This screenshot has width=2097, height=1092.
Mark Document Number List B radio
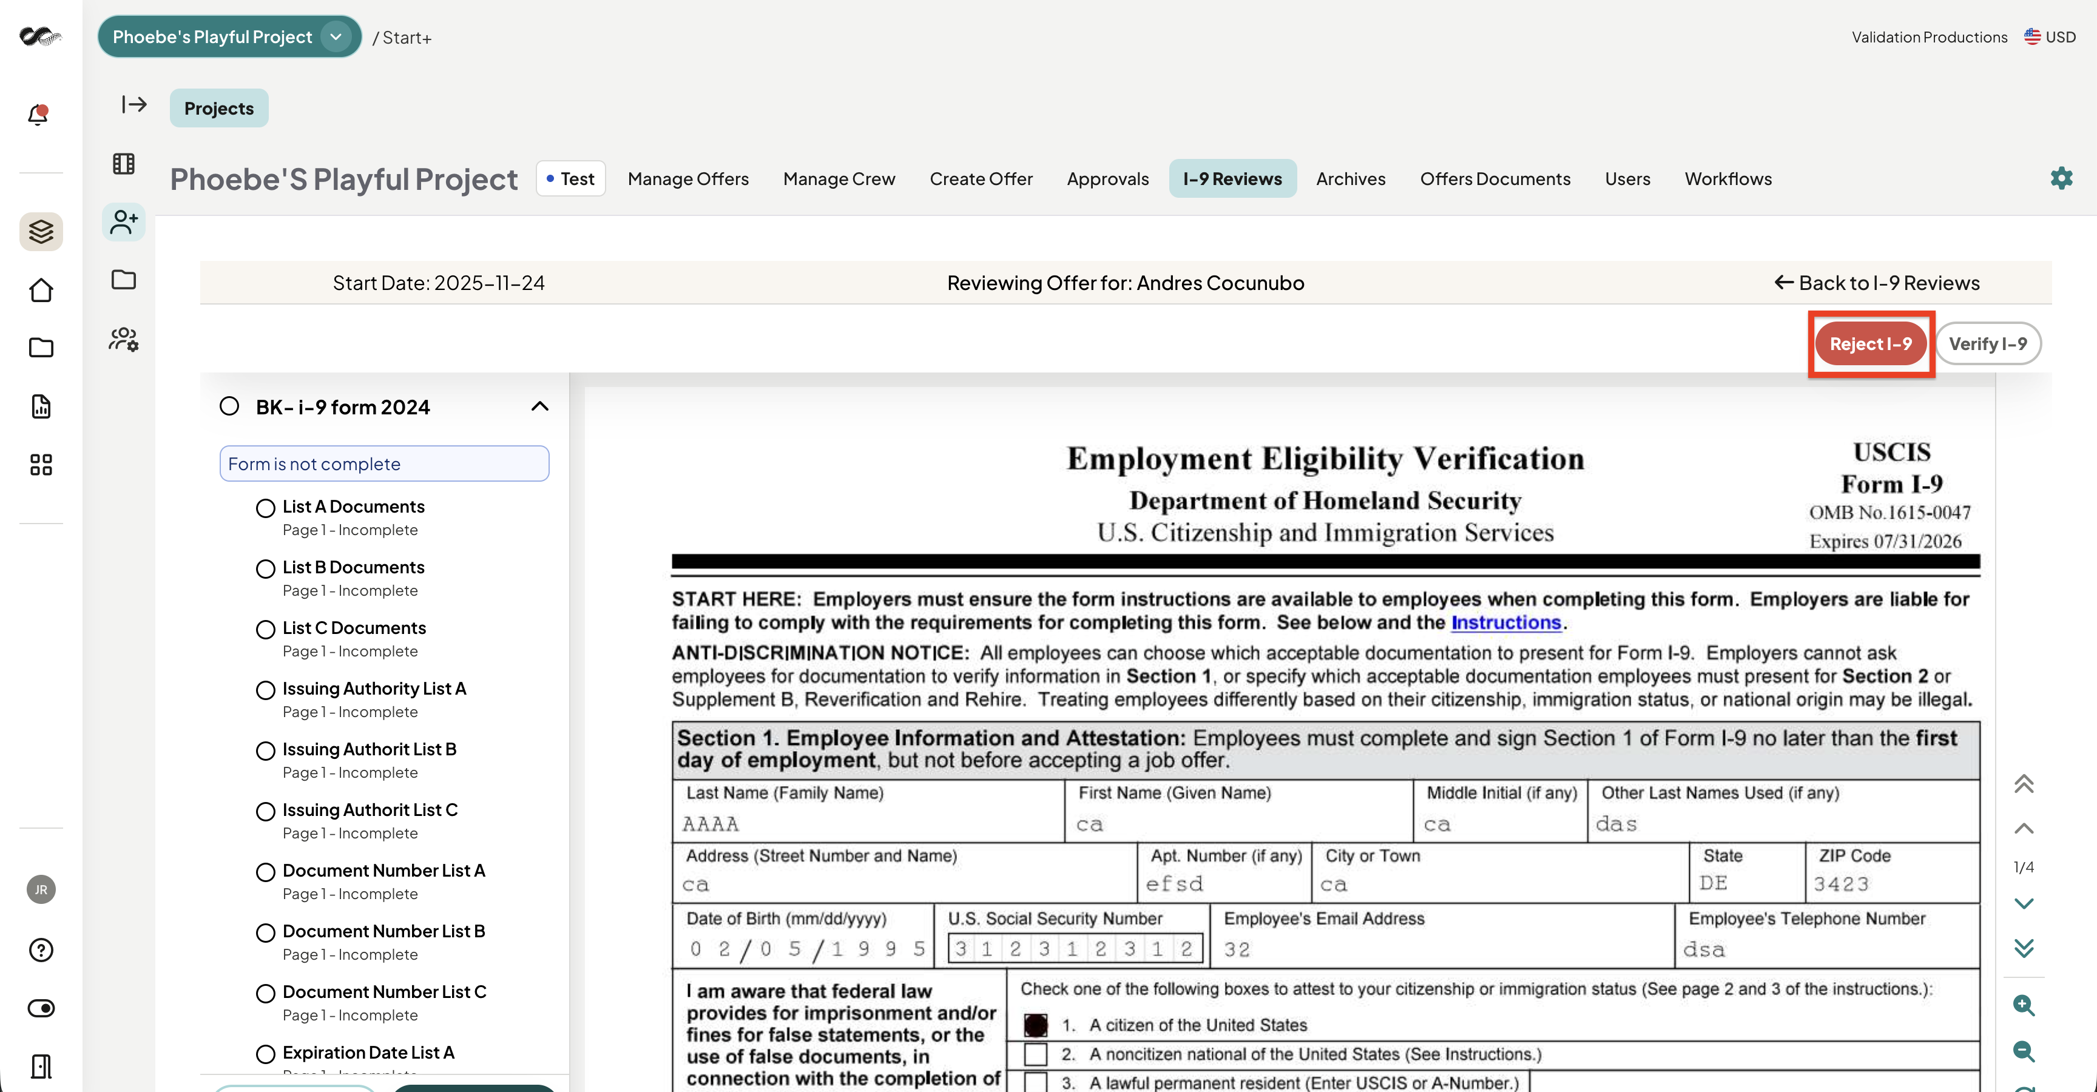265,932
